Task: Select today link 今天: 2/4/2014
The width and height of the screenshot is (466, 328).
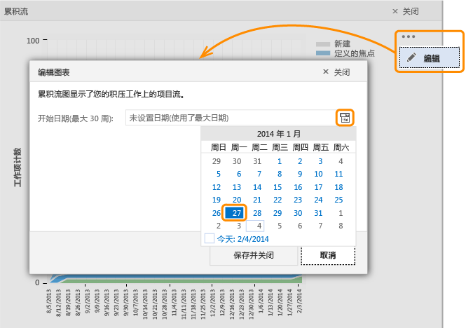Action: (242, 239)
